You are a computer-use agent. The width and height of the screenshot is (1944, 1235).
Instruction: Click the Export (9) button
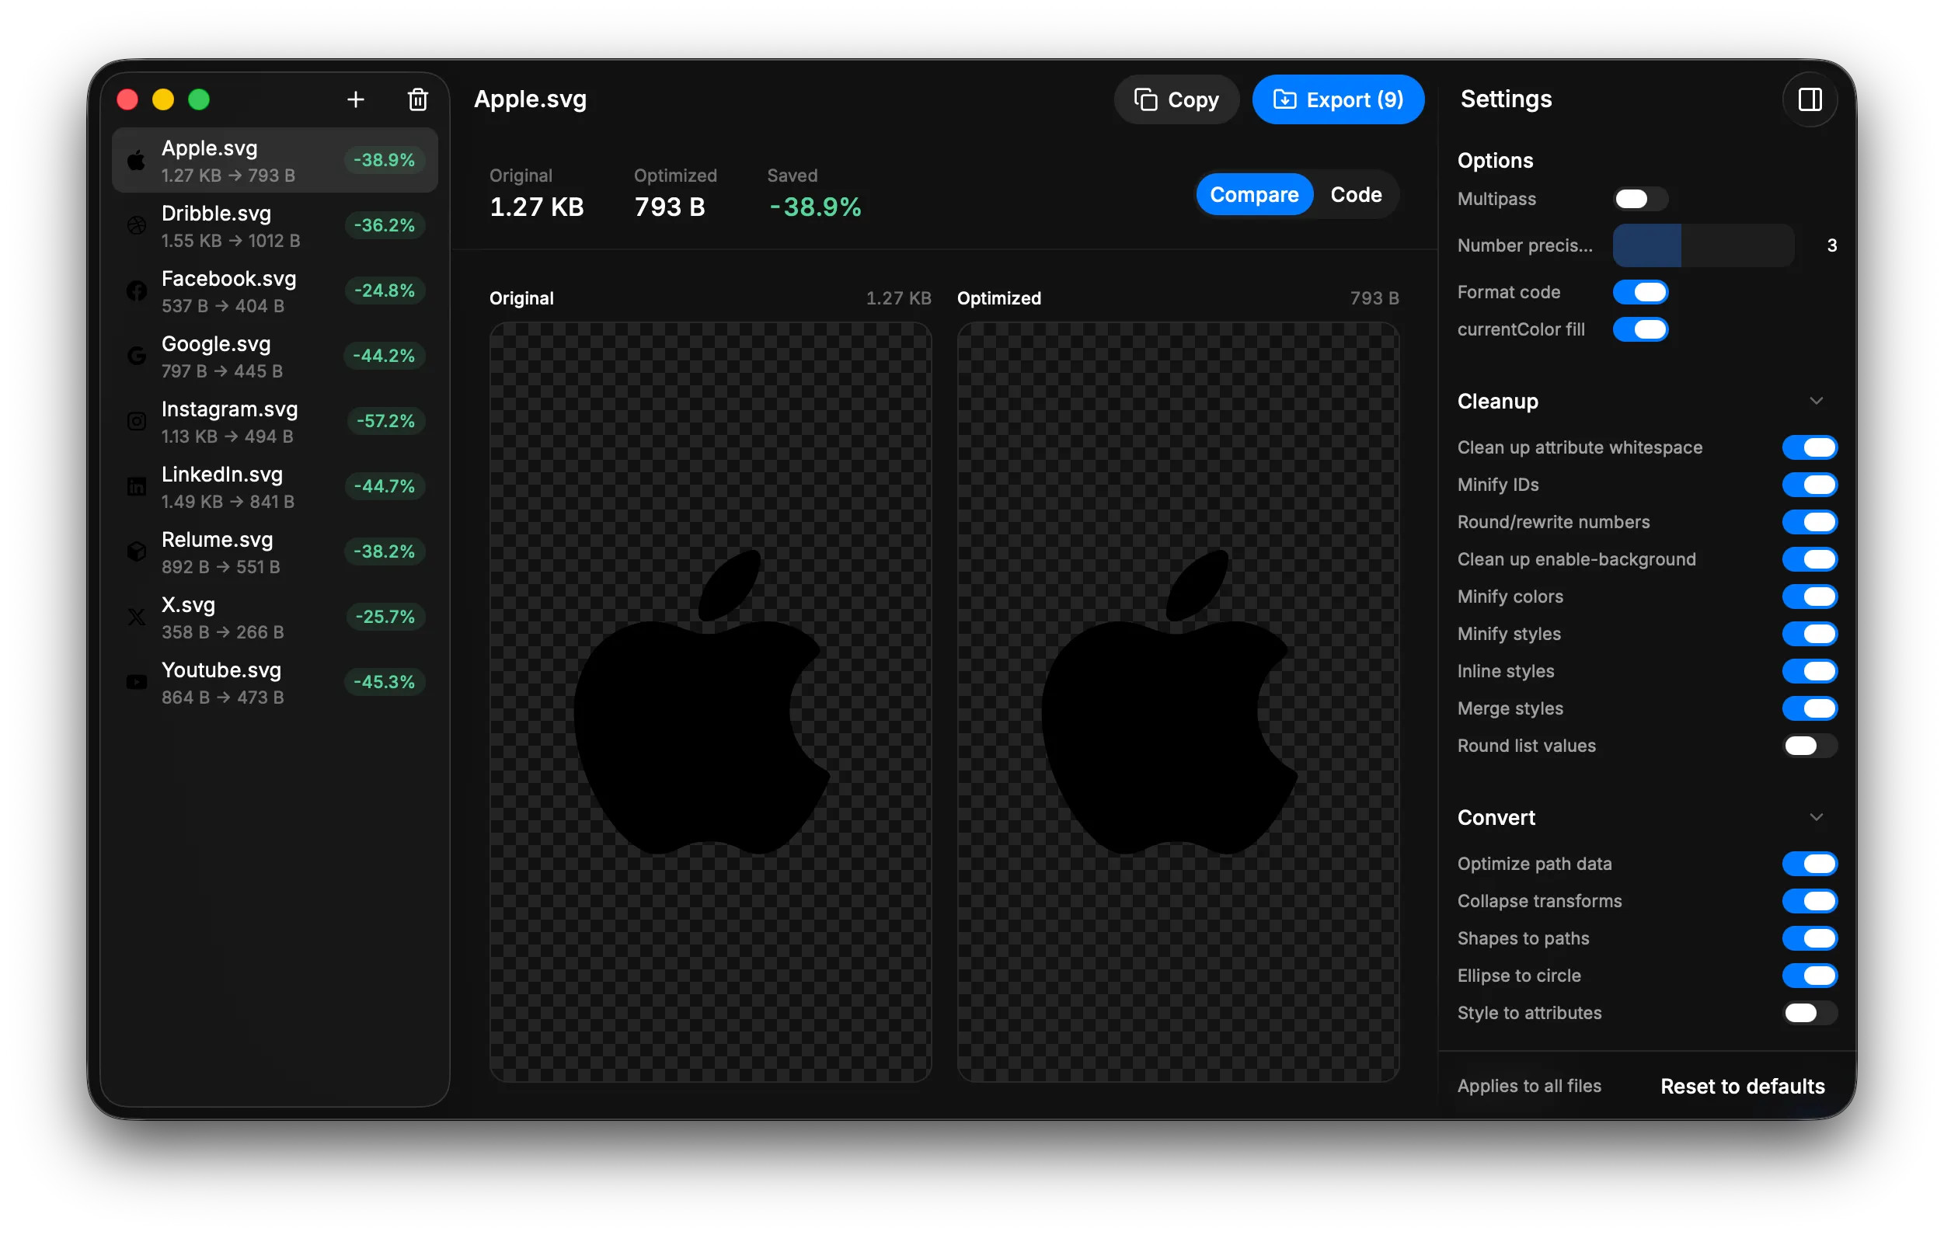point(1338,99)
